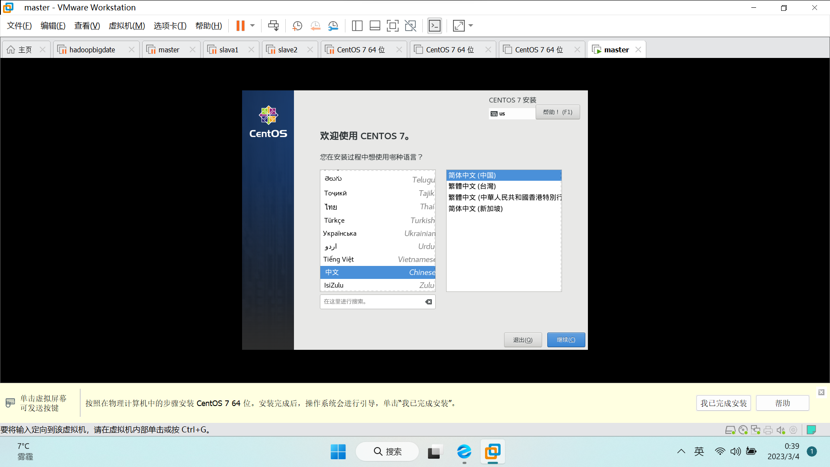Open the snapshot manager icon
This screenshot has height=467, width=830.
[333, 26]
